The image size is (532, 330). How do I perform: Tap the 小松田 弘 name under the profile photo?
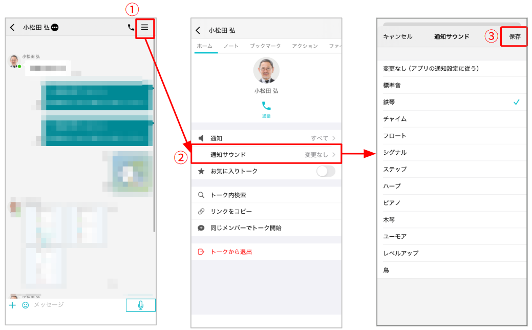(266, 91)
